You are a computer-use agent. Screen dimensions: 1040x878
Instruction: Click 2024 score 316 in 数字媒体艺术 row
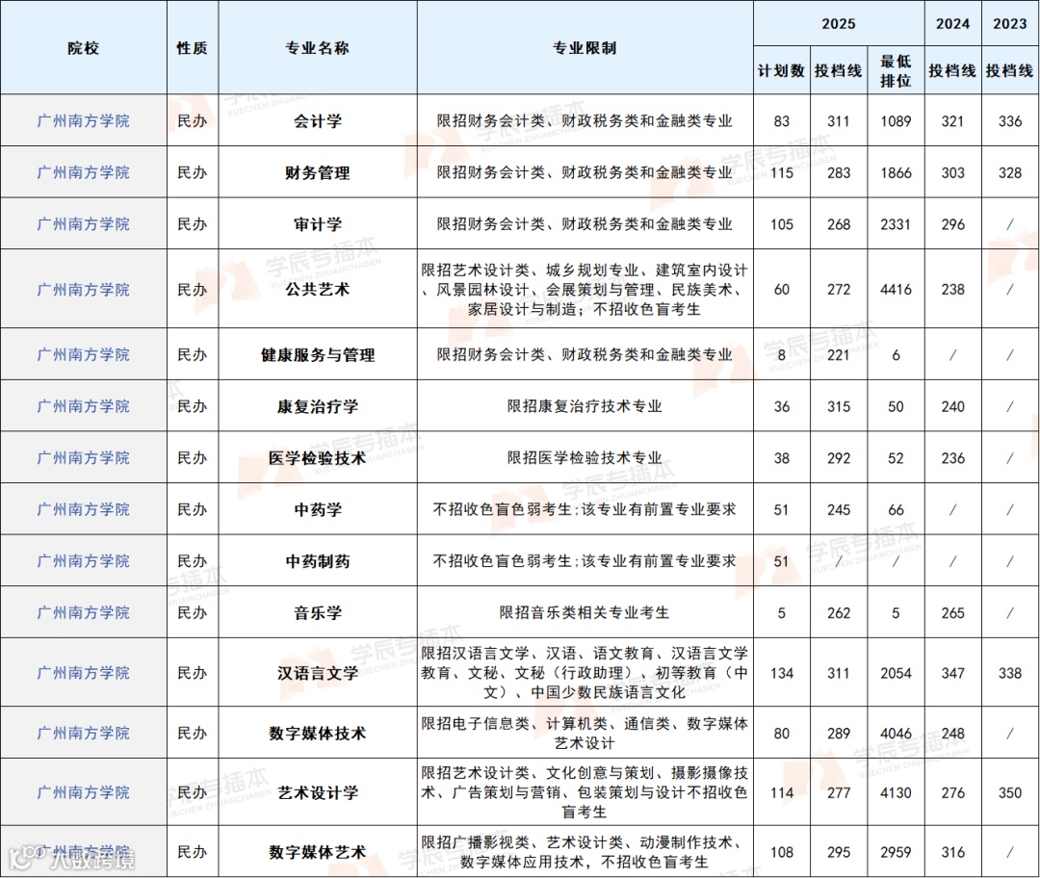pyautogui.click(x=953, y=852)
